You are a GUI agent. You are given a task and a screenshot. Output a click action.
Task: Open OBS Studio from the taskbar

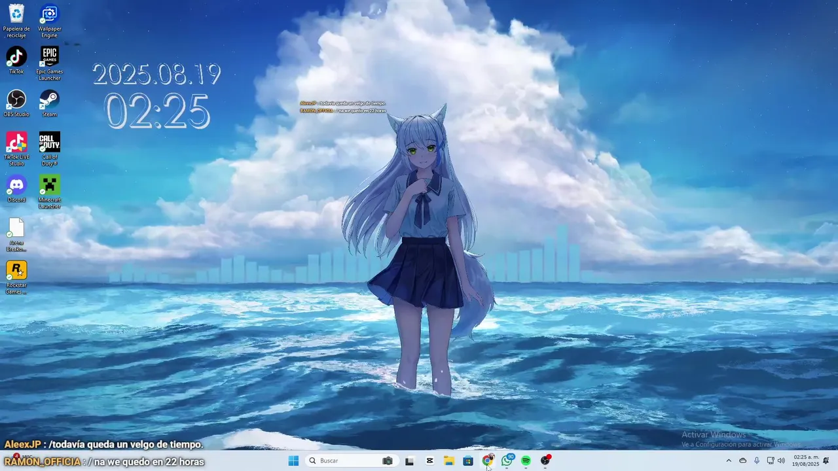pyautogui.click(x=545, y=461)
